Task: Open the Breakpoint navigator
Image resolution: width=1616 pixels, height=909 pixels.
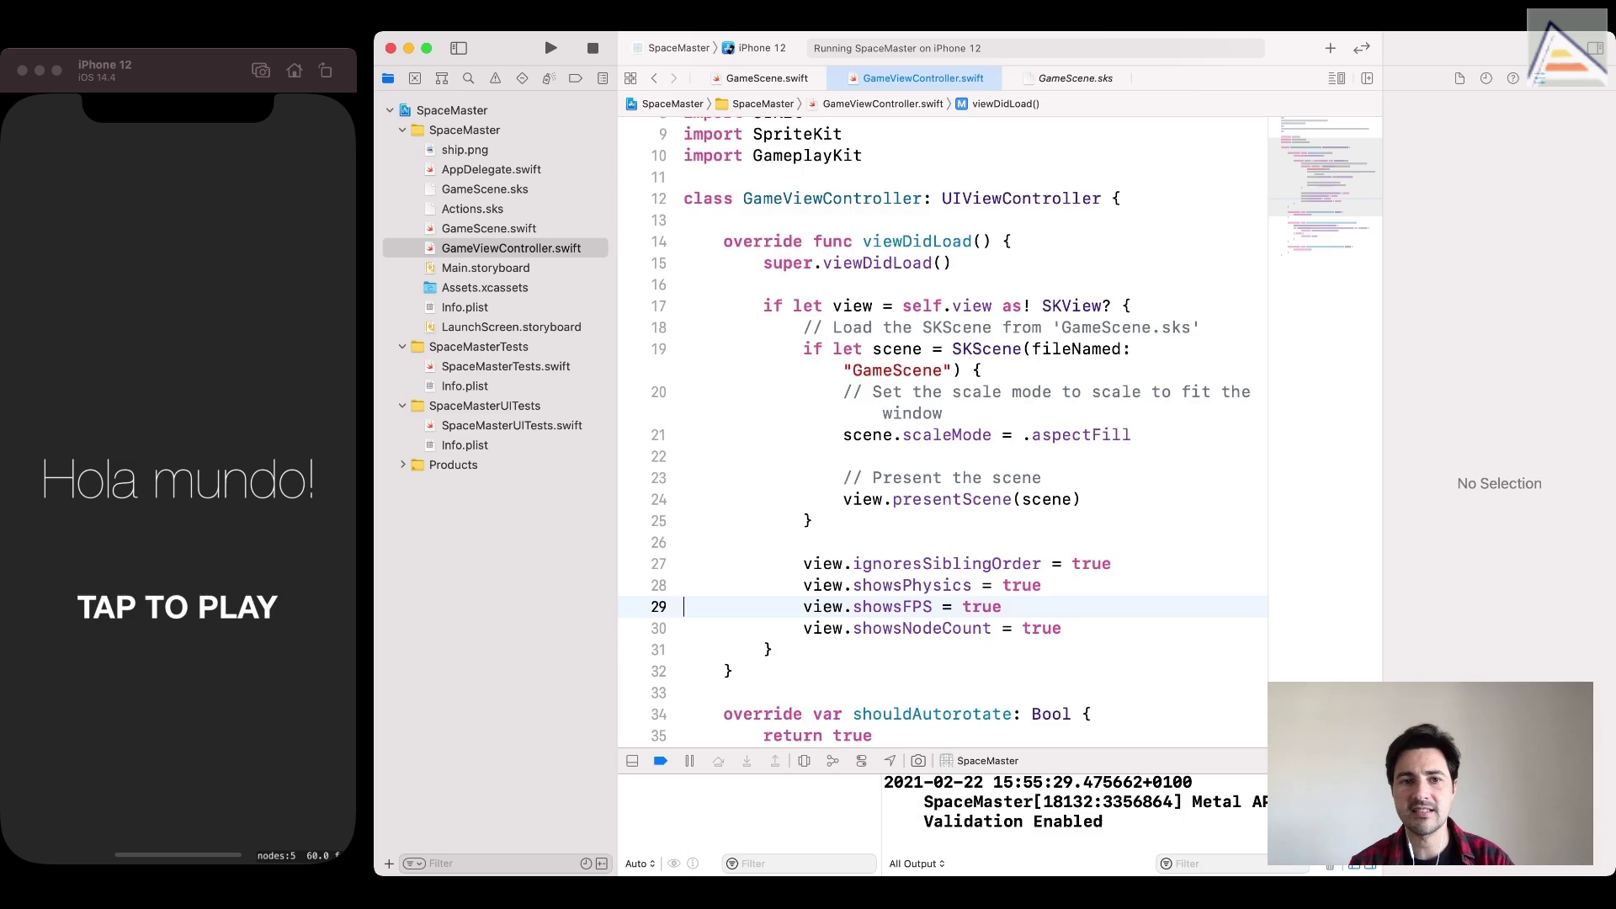Action: pyautogui.click(x=576, y=78)
